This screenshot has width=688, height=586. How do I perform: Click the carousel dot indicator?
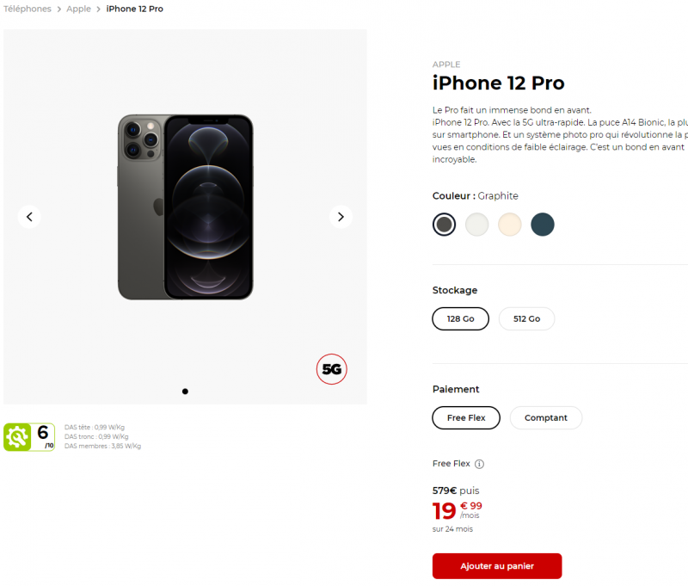[185, 392]
